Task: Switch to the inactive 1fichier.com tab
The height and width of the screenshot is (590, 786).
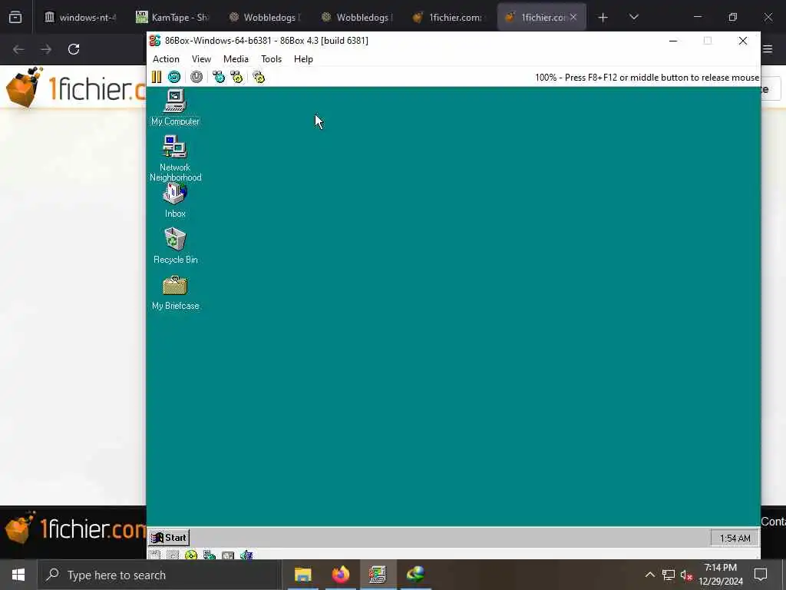Action: point(450,17)
